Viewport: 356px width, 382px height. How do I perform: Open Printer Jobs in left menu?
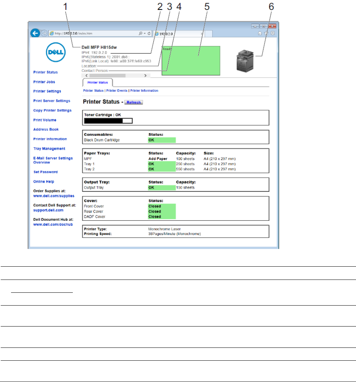(x=44, y=82)
